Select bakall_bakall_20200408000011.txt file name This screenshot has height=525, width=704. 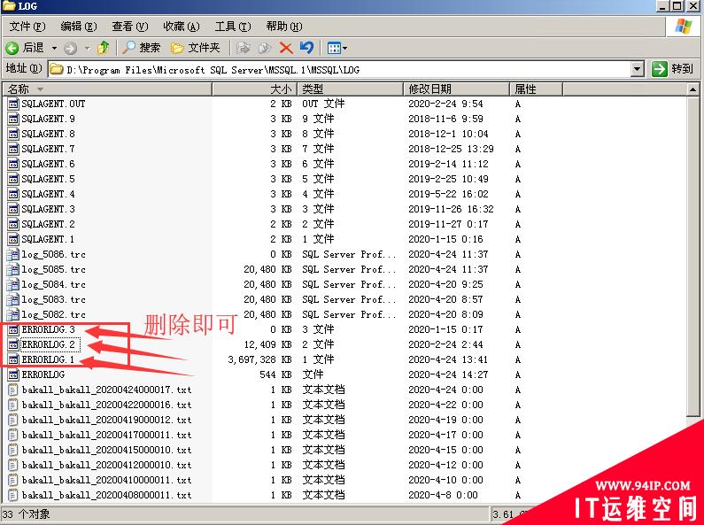pos(106,496)
